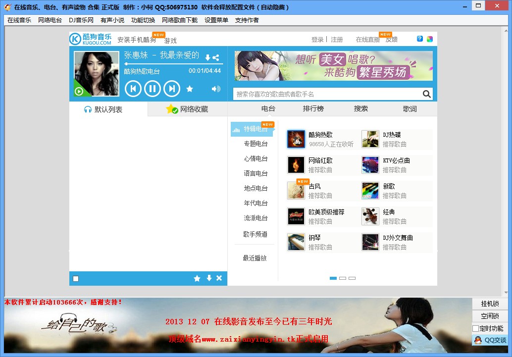
Task: Go to first station page indicator
Action: [333, 278]
